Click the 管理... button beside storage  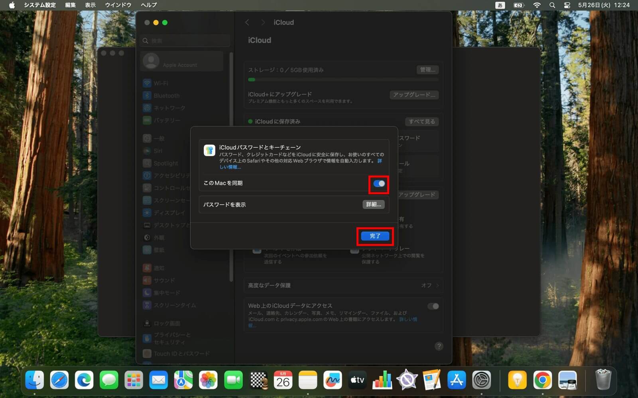tap(427, 70)
